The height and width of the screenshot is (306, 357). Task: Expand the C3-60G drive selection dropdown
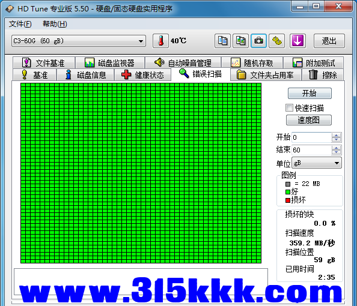[79, 41]
